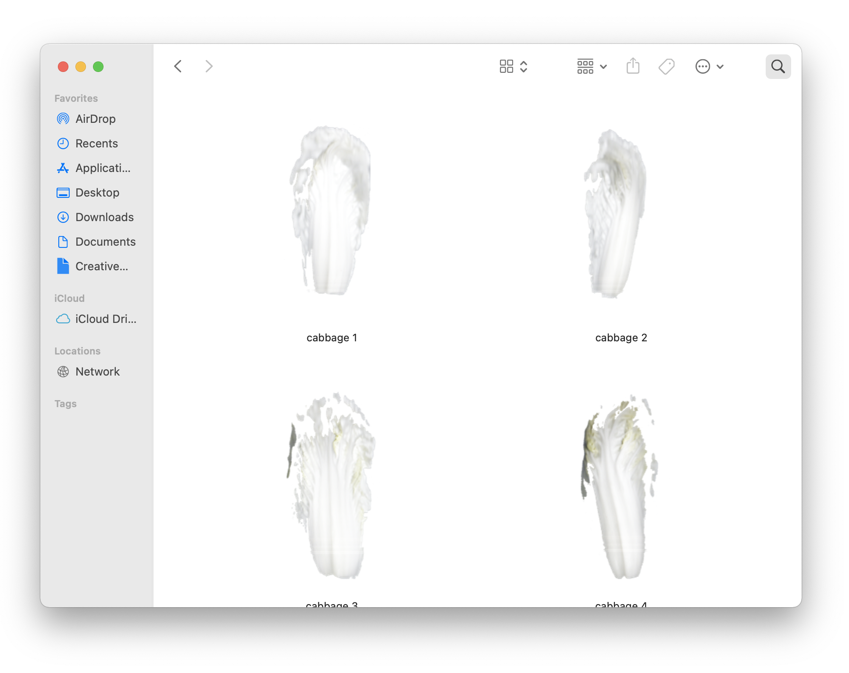
Task: Click the iCloud section header
Action: [69, 298]
